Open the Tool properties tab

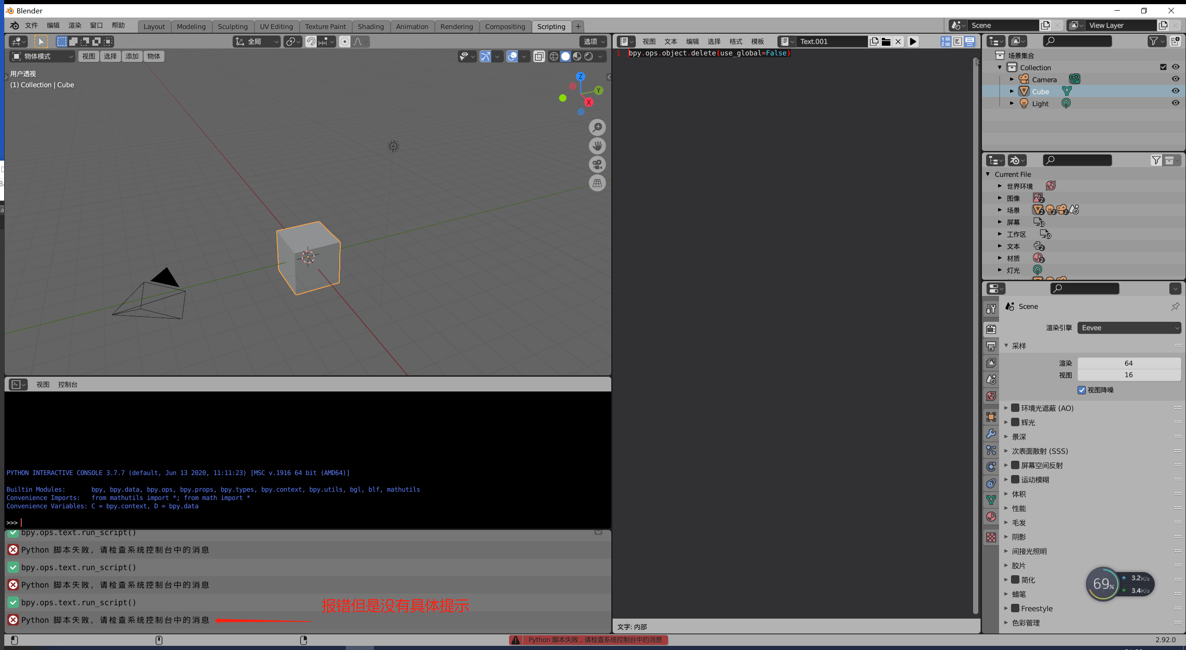(x=991, y=308)
